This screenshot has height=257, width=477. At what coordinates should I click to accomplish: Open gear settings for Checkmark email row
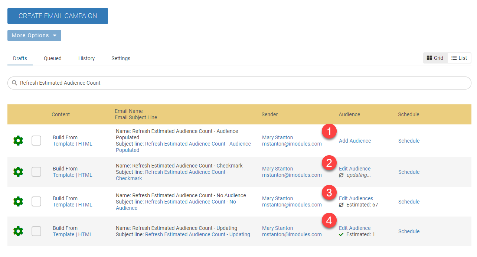(x=18, y=172)
